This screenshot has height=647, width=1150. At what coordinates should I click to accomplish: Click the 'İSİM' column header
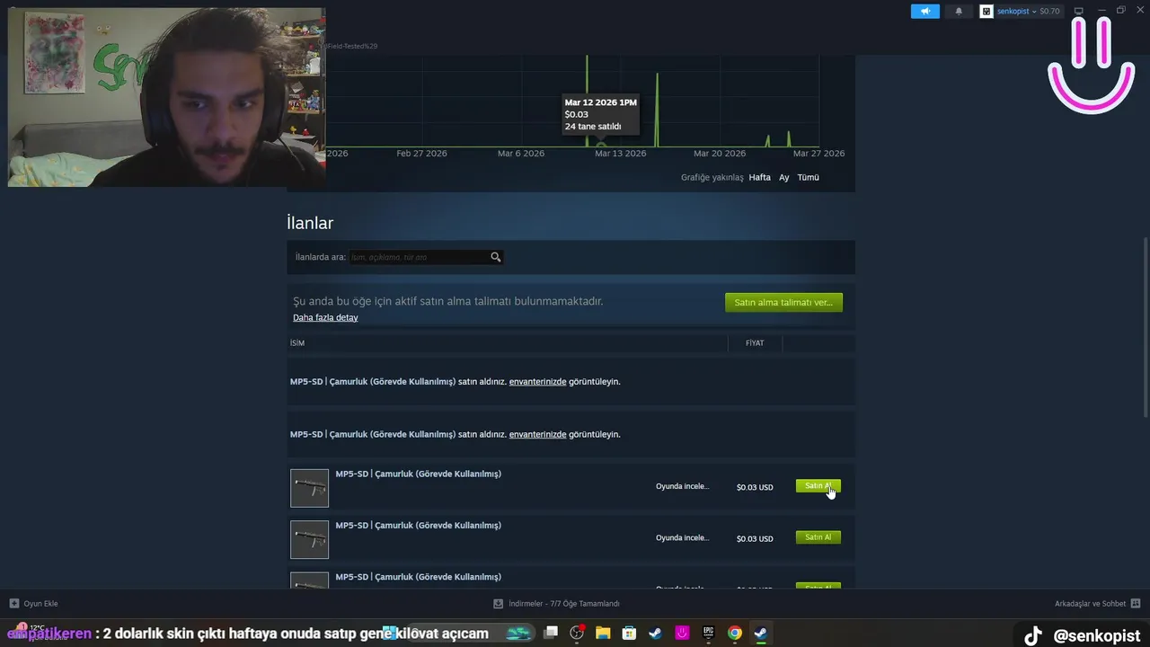point(297,343)
